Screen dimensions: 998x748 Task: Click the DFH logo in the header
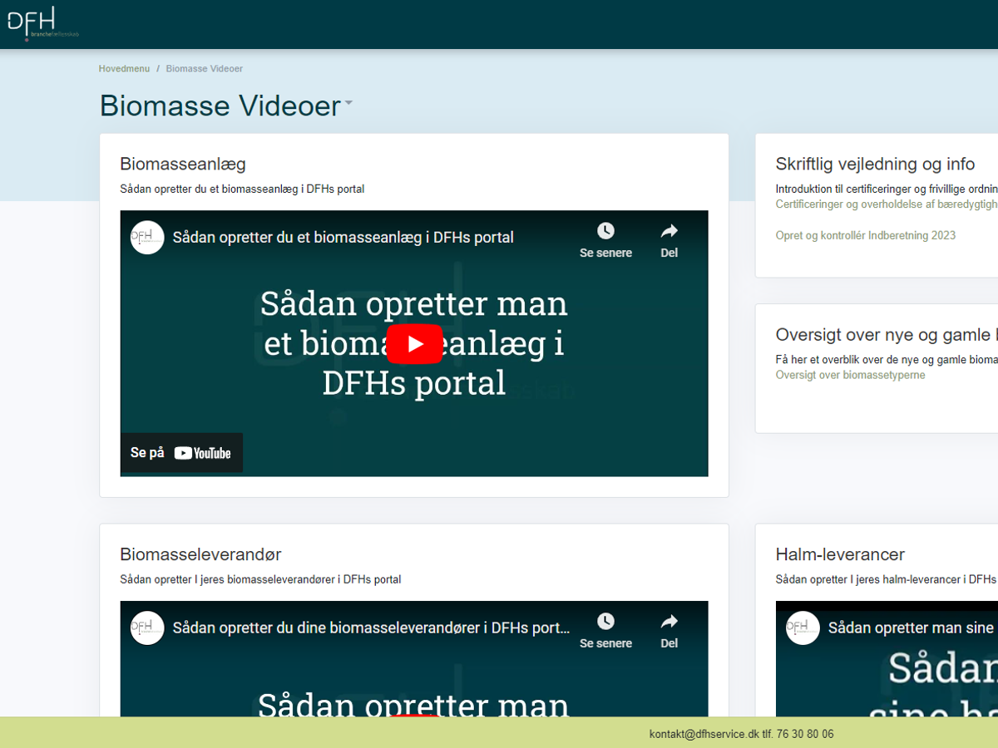[42, 23]
